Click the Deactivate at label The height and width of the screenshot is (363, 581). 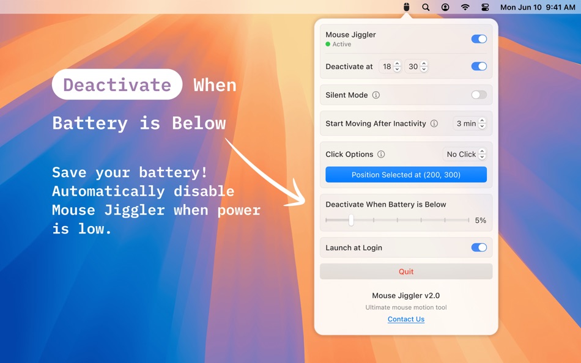pos(349,67)
